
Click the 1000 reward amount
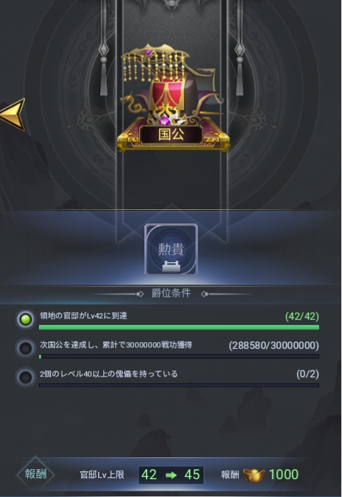[284, 474]
